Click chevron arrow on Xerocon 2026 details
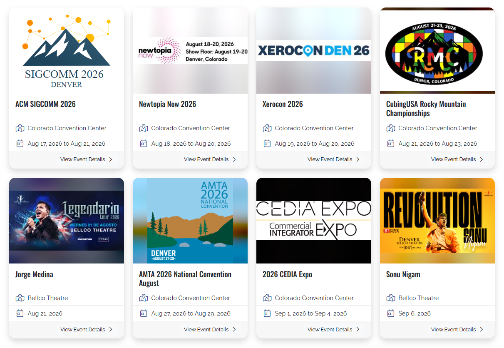The image size is (504, 348). click(358, 159)
